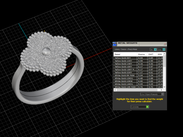Click the SPG column header
Image resolution: width=183 pixels, height=137 pixels.
pos(160,54)
